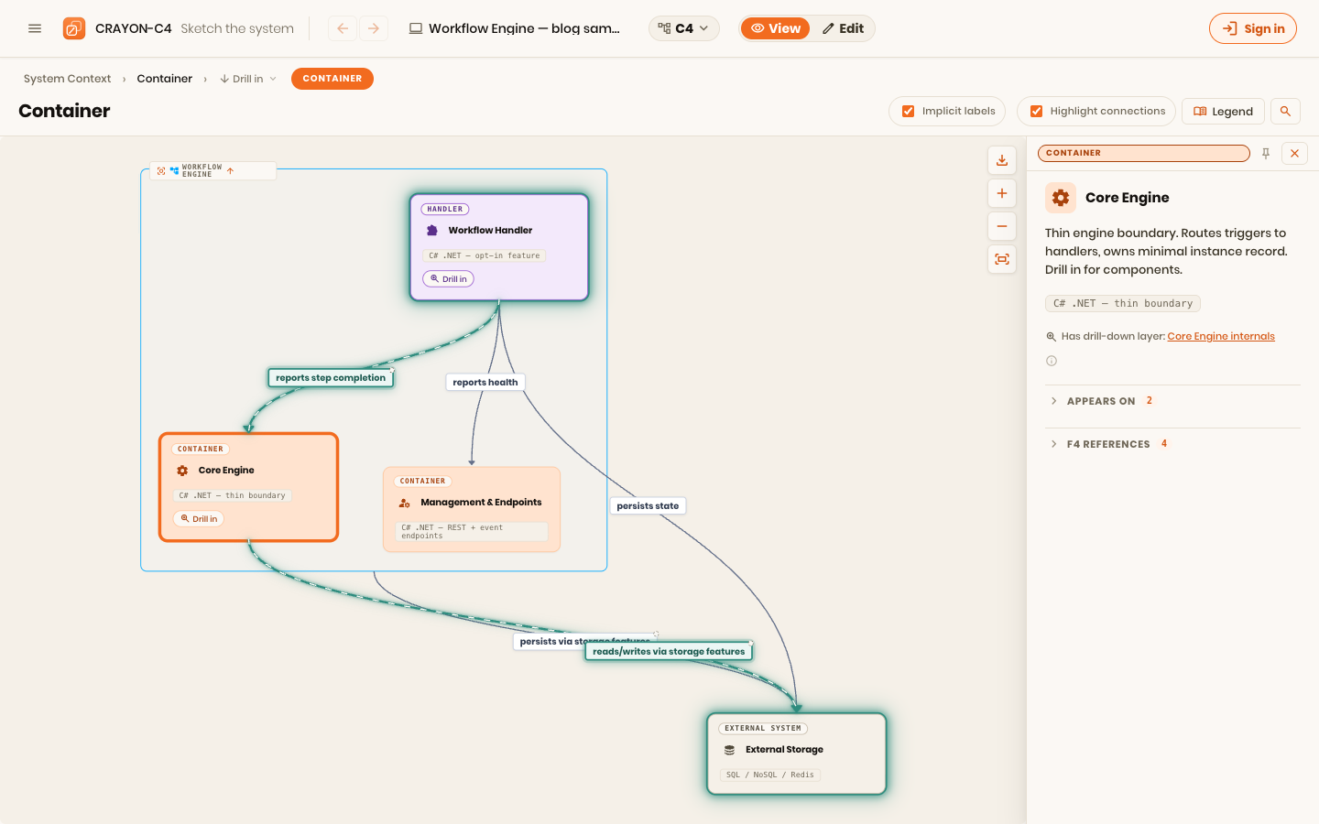Click the External Storage database icon
The width and height of the screenshot is (1319, 824).
pyautogui.click(x=730, y=750)
